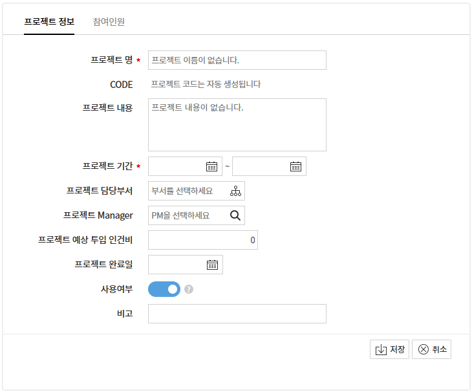Click the circled X icon on the 취소 button
This screenshot has width=472, height=392.
coord(424,350)
